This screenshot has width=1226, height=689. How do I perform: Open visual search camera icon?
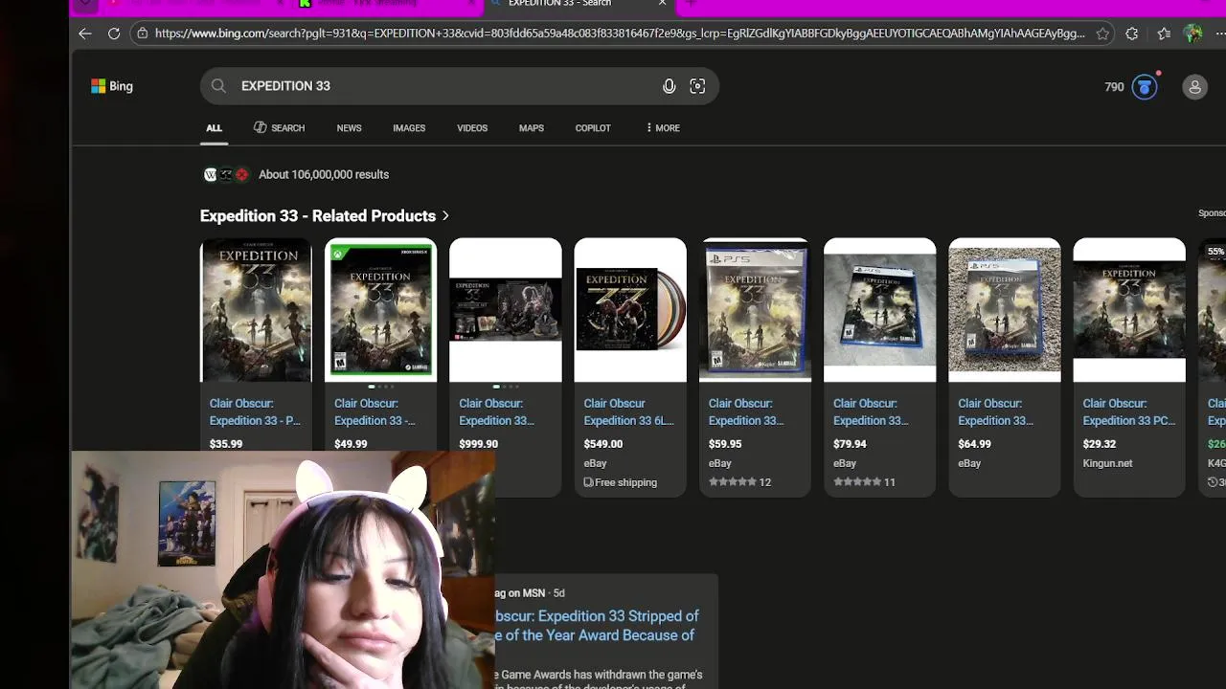click(697, 86)
